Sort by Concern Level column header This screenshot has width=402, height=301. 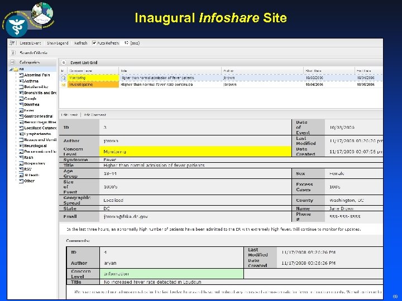coord(93,71)
